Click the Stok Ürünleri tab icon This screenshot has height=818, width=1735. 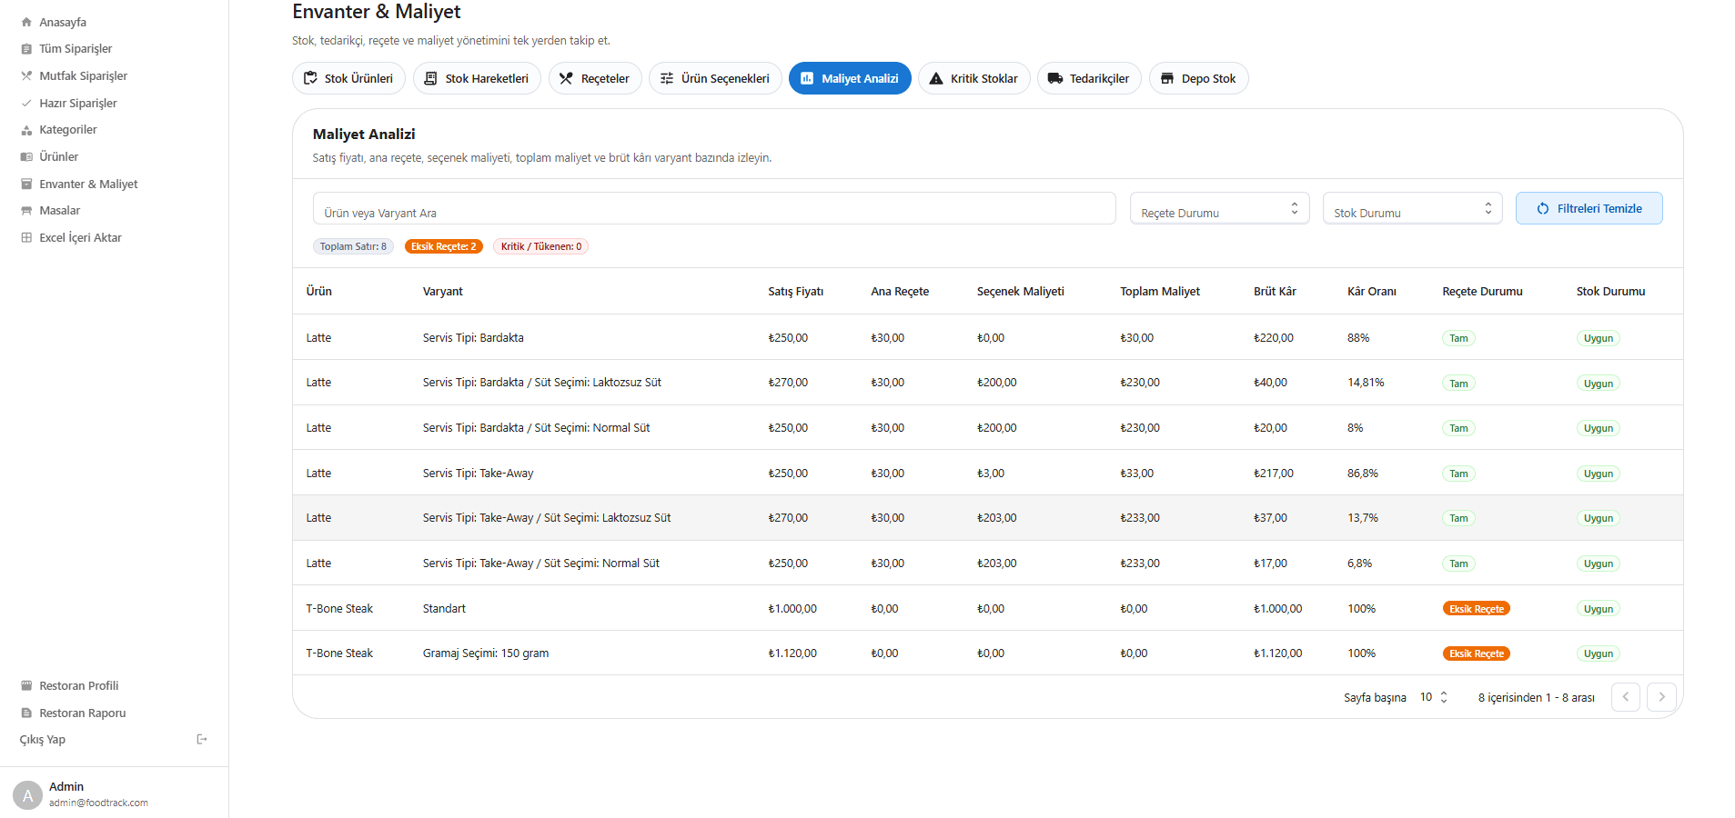[x=310, y=78]
